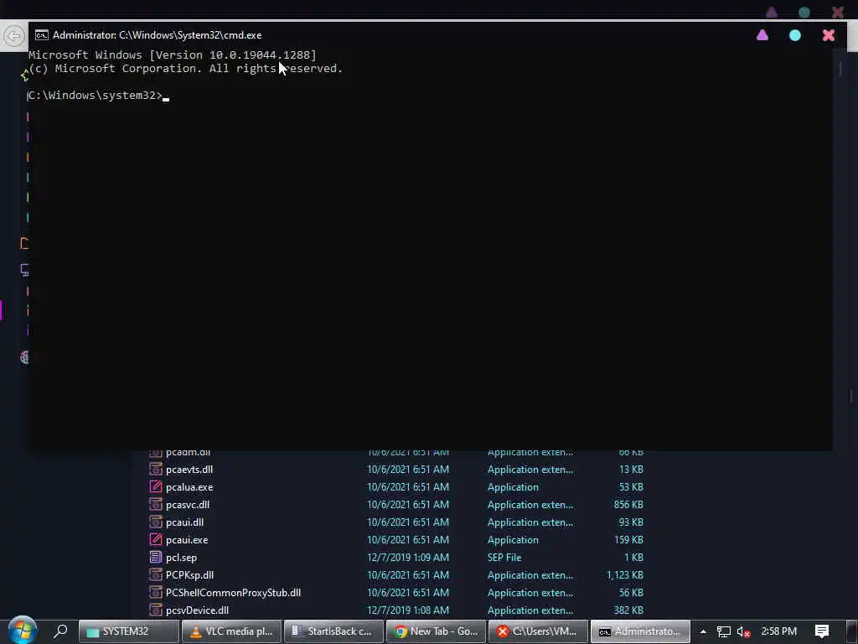Click the 856 KB size cell
This screenshot has width=858, height=644.
(x=628, y=504)
